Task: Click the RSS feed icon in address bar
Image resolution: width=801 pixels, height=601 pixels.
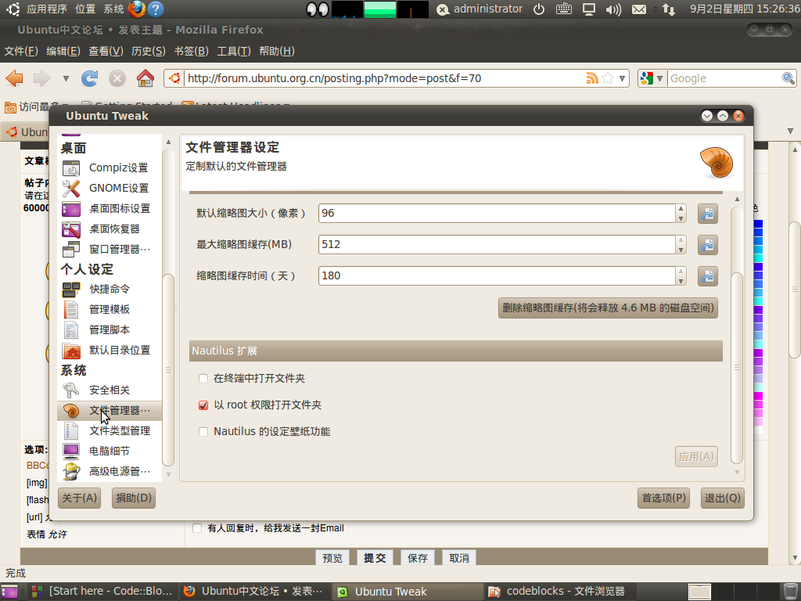Action: pos(592,78)
